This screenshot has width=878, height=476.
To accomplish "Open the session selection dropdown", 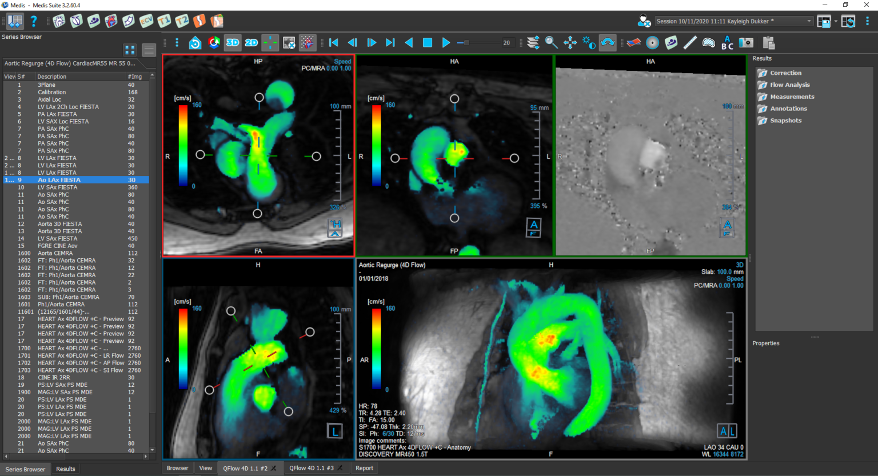I will (809, 21).
